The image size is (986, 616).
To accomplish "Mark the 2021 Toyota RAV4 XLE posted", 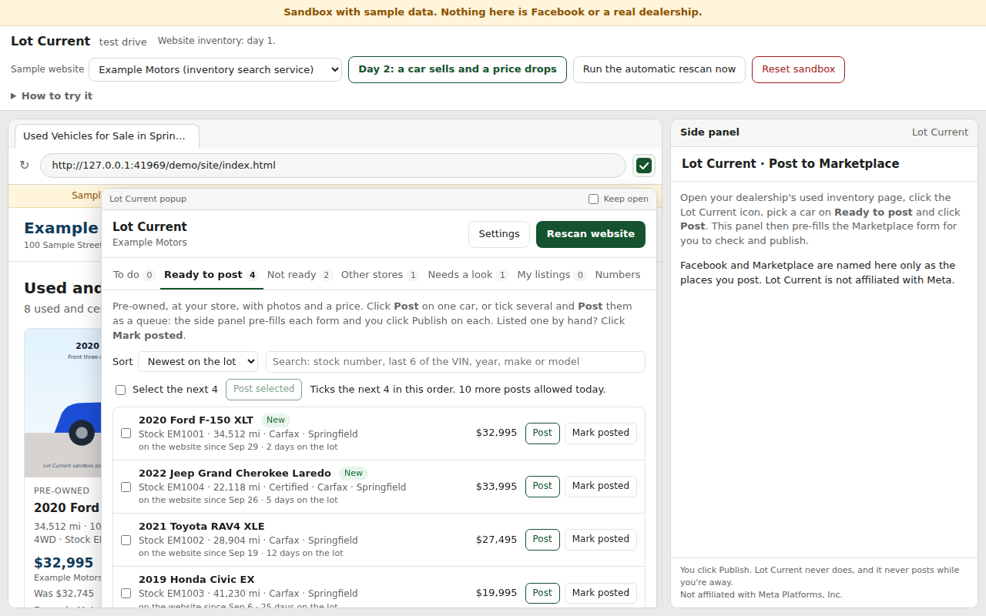I will (601, 540).
